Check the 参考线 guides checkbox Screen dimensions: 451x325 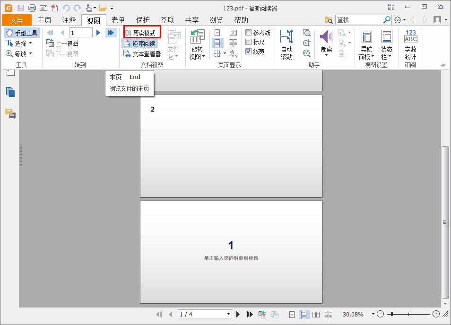click(x=249, y=32)
